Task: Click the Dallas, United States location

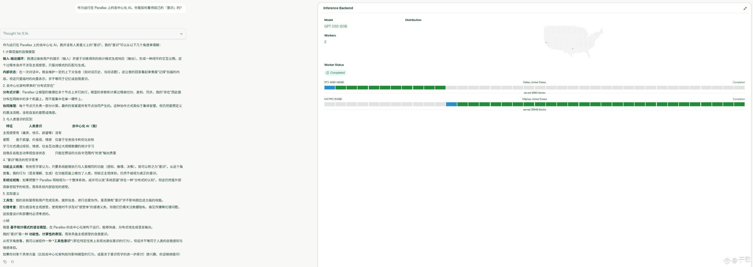Action: 534,82
